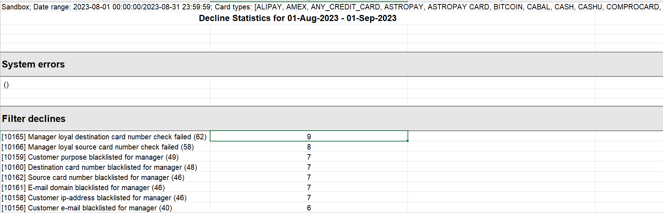Select the [10166] Manager loyal source card label
The height and width of the screenshot is (213, 663).
click(98, 147)
